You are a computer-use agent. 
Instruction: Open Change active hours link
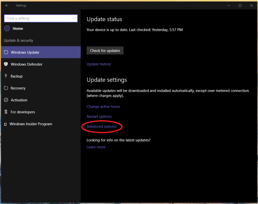tap(103, 107)
